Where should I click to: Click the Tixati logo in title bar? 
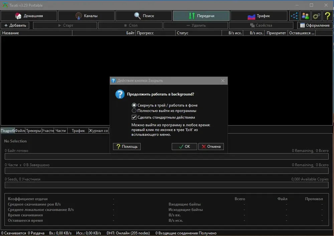point(5,5)
